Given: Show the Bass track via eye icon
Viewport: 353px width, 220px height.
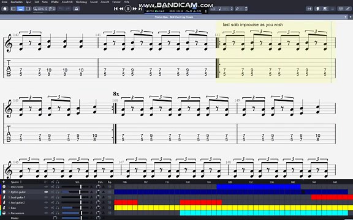Looking at the screenshot, I should click(x=46, y=208).
